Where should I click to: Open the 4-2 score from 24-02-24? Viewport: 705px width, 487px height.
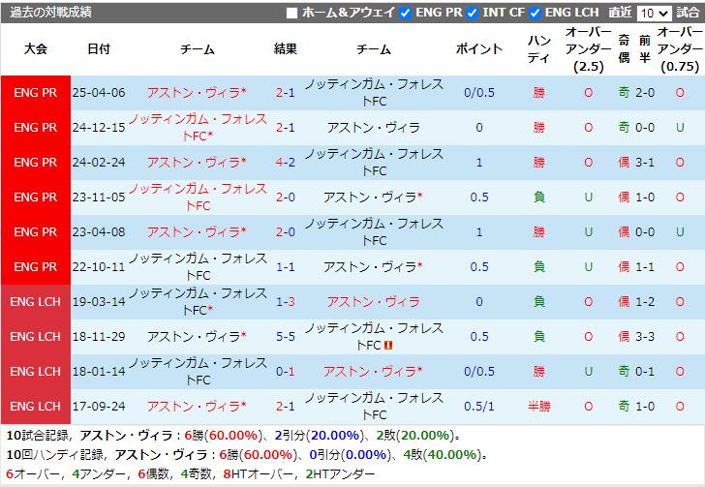point(285,163)
